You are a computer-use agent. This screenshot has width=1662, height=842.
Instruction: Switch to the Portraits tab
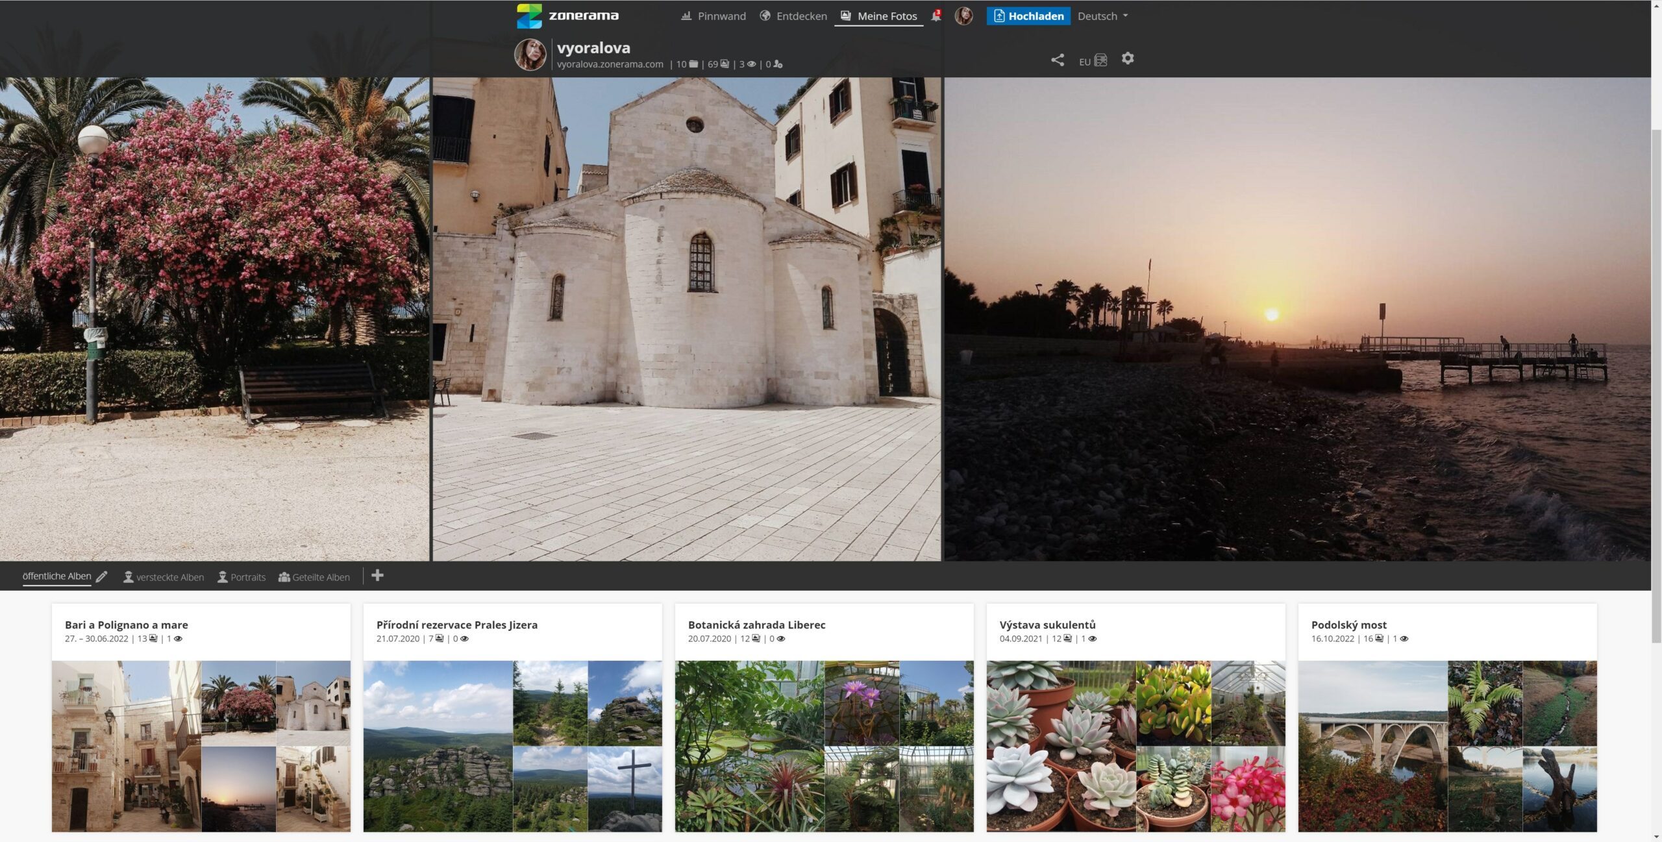(x=242, y=577)
